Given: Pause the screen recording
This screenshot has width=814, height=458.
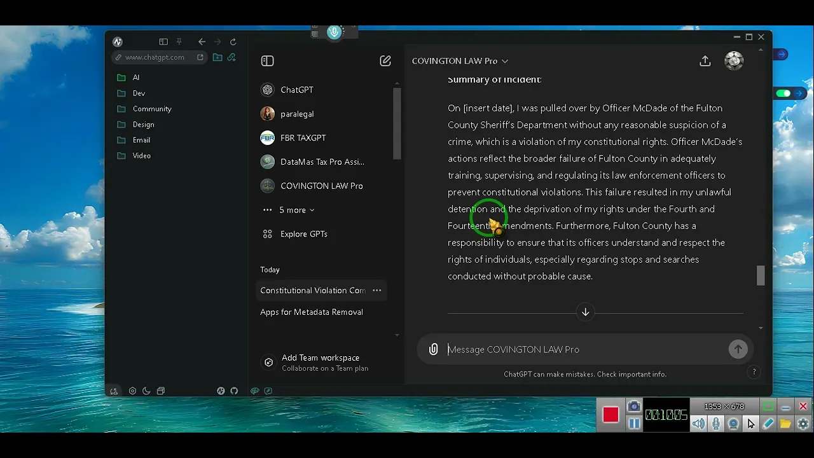Looking at the screenshot, I should pos(634,424).
